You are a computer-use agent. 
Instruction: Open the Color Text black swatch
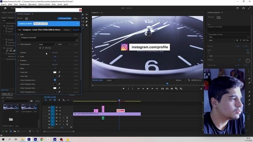click(55, 76)
